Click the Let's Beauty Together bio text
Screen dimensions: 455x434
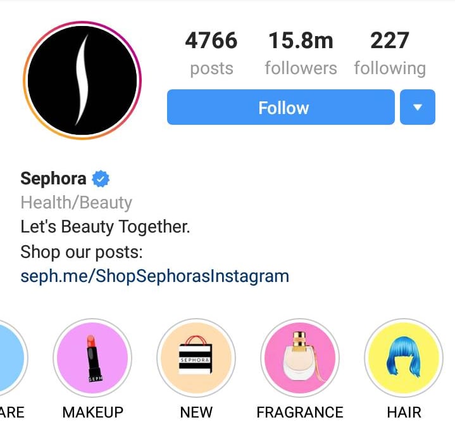tap(105, 227)
